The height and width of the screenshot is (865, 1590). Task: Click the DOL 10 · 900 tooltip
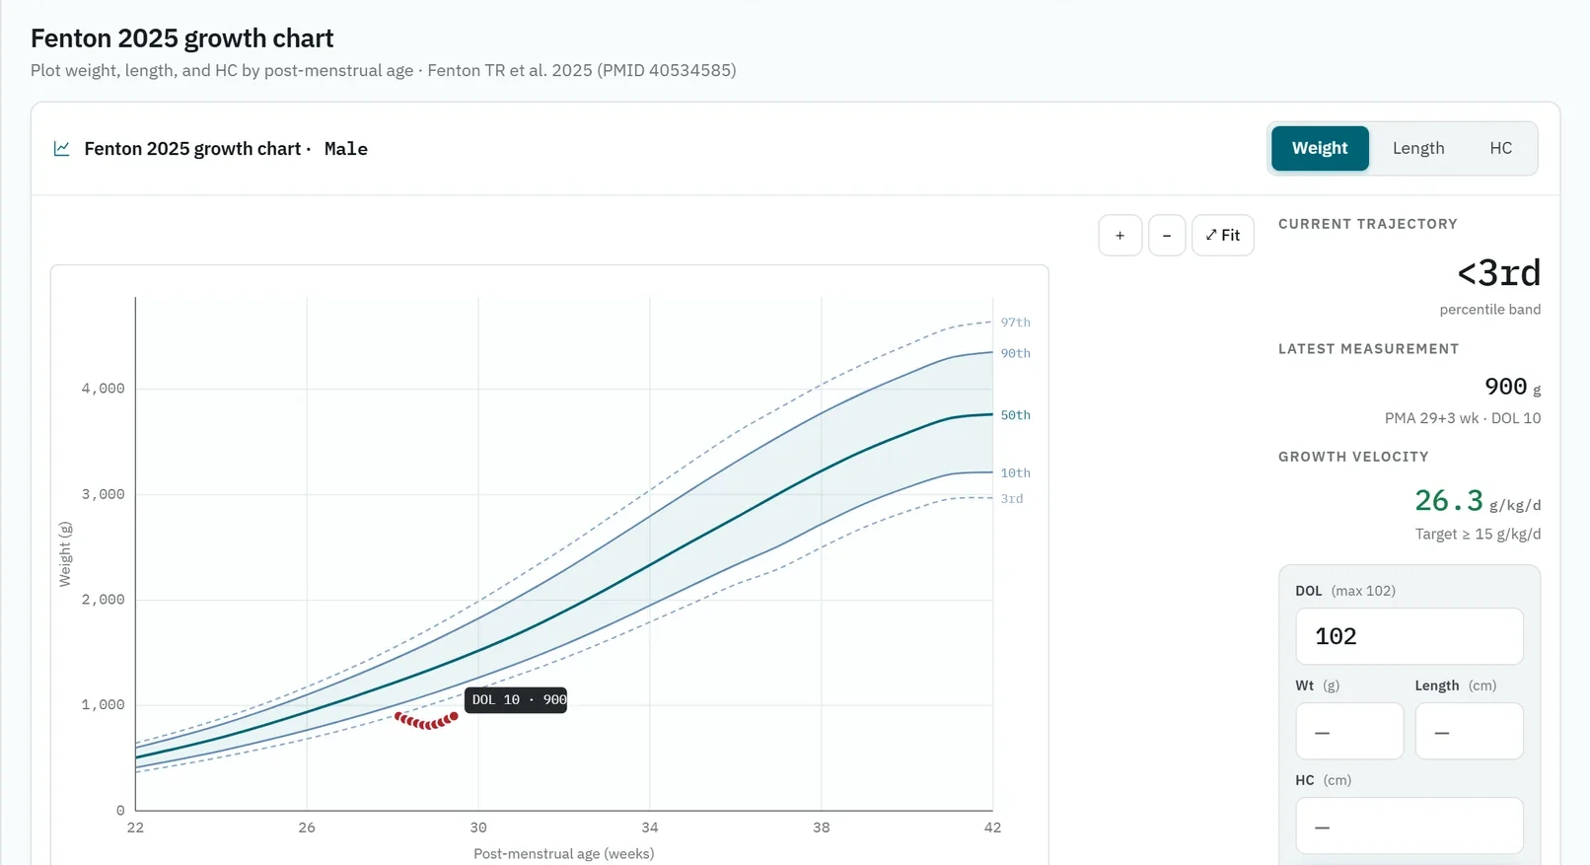[516, 699]
